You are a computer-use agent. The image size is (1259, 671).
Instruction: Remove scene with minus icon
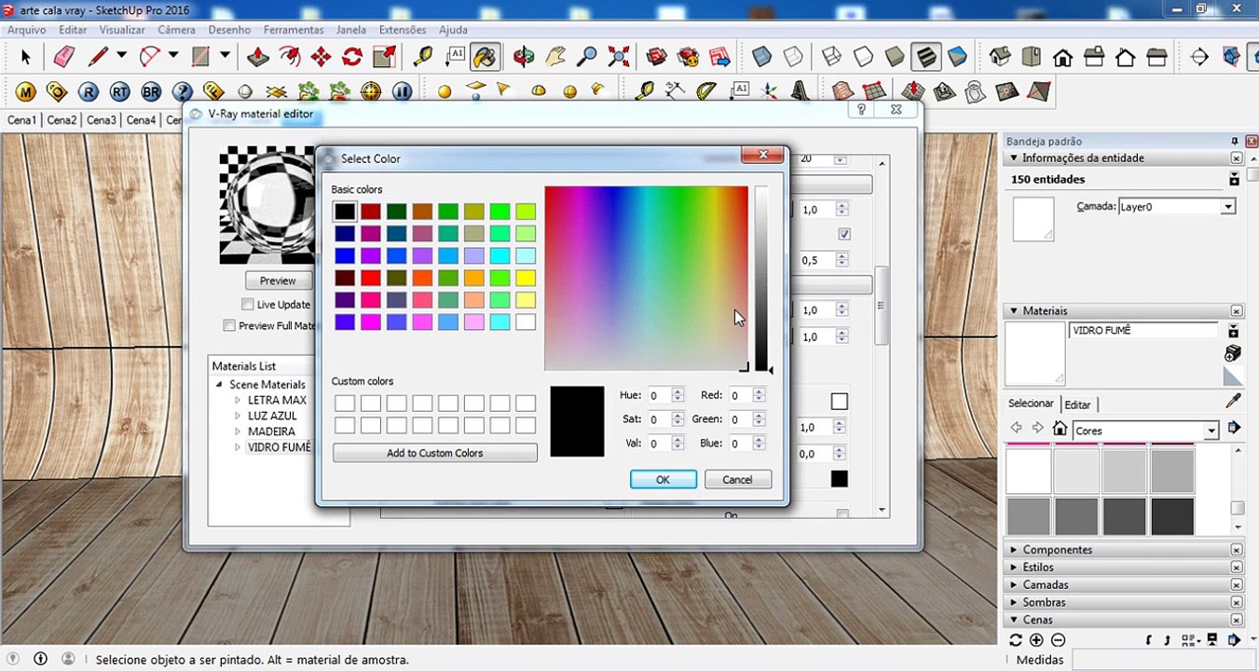[1058, 640]
